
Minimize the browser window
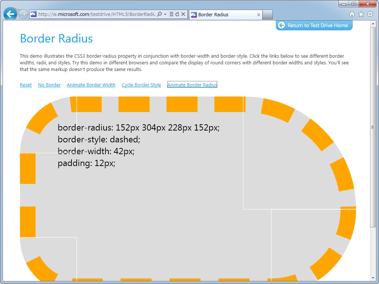[344, 4]
